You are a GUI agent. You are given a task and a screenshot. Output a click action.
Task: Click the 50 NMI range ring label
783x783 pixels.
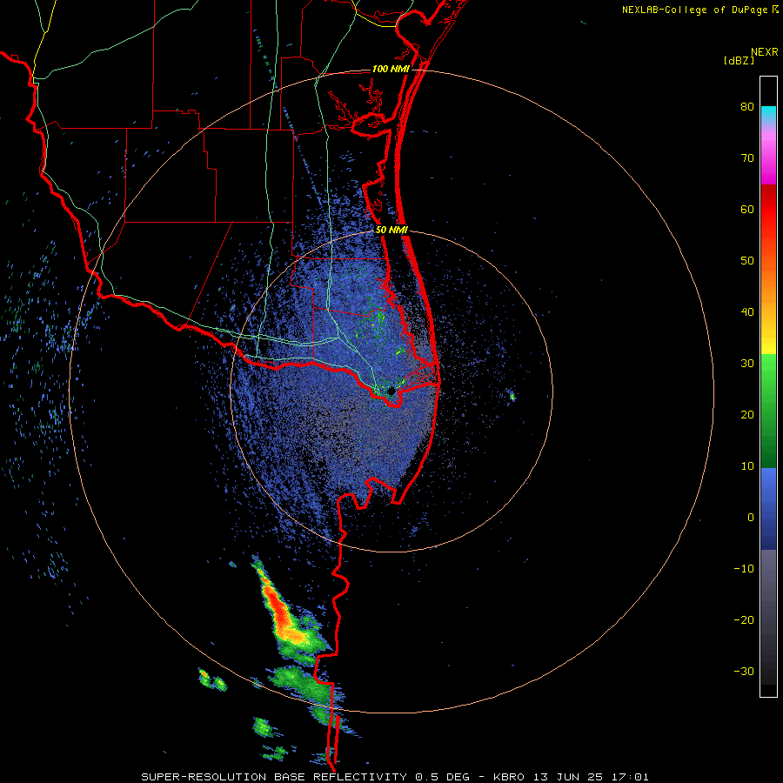click(391, 231)
